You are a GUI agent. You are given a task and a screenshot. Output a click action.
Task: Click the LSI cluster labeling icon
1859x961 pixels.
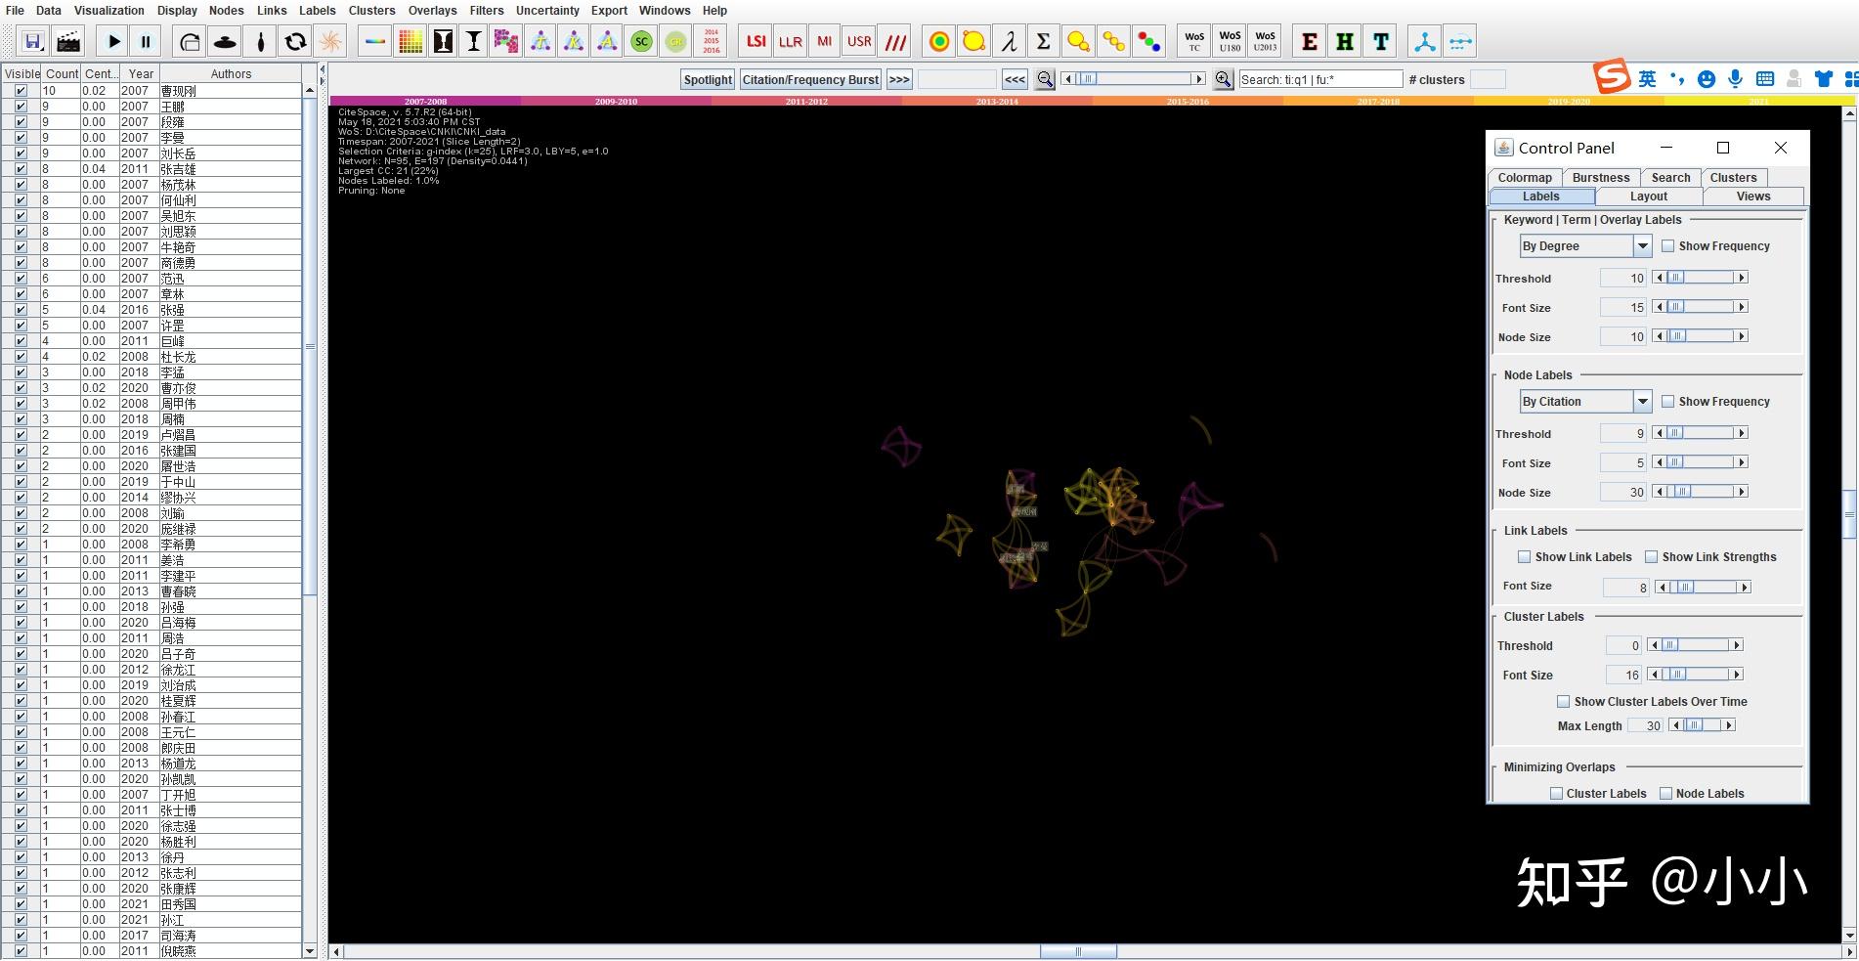pyautogui.click(x=756, y=42)
